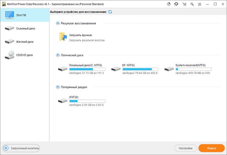Click the MiniTool app logo in title bar
The width and height of the screenshot is (227, 155).
[4, 4]
